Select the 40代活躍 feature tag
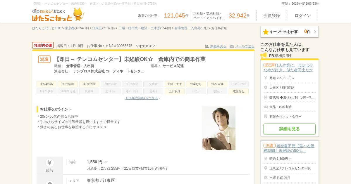Viewport: 351px width, 184px height. (x=89, y=84)
